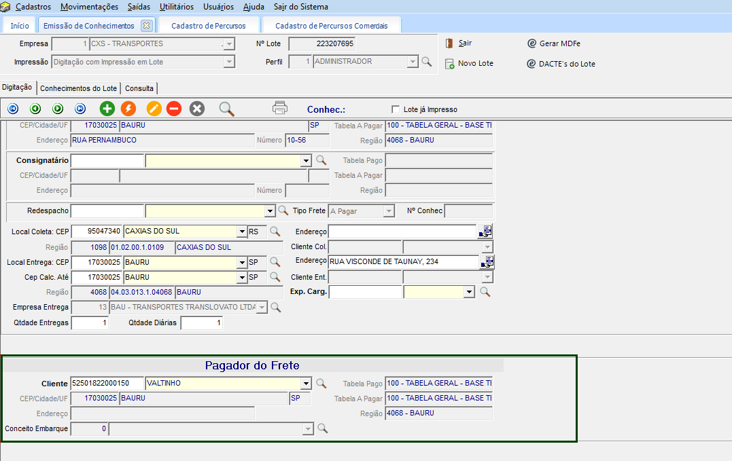Click the green add record icon
Viewport: 732px width, 461px height.
coord(107,109)
